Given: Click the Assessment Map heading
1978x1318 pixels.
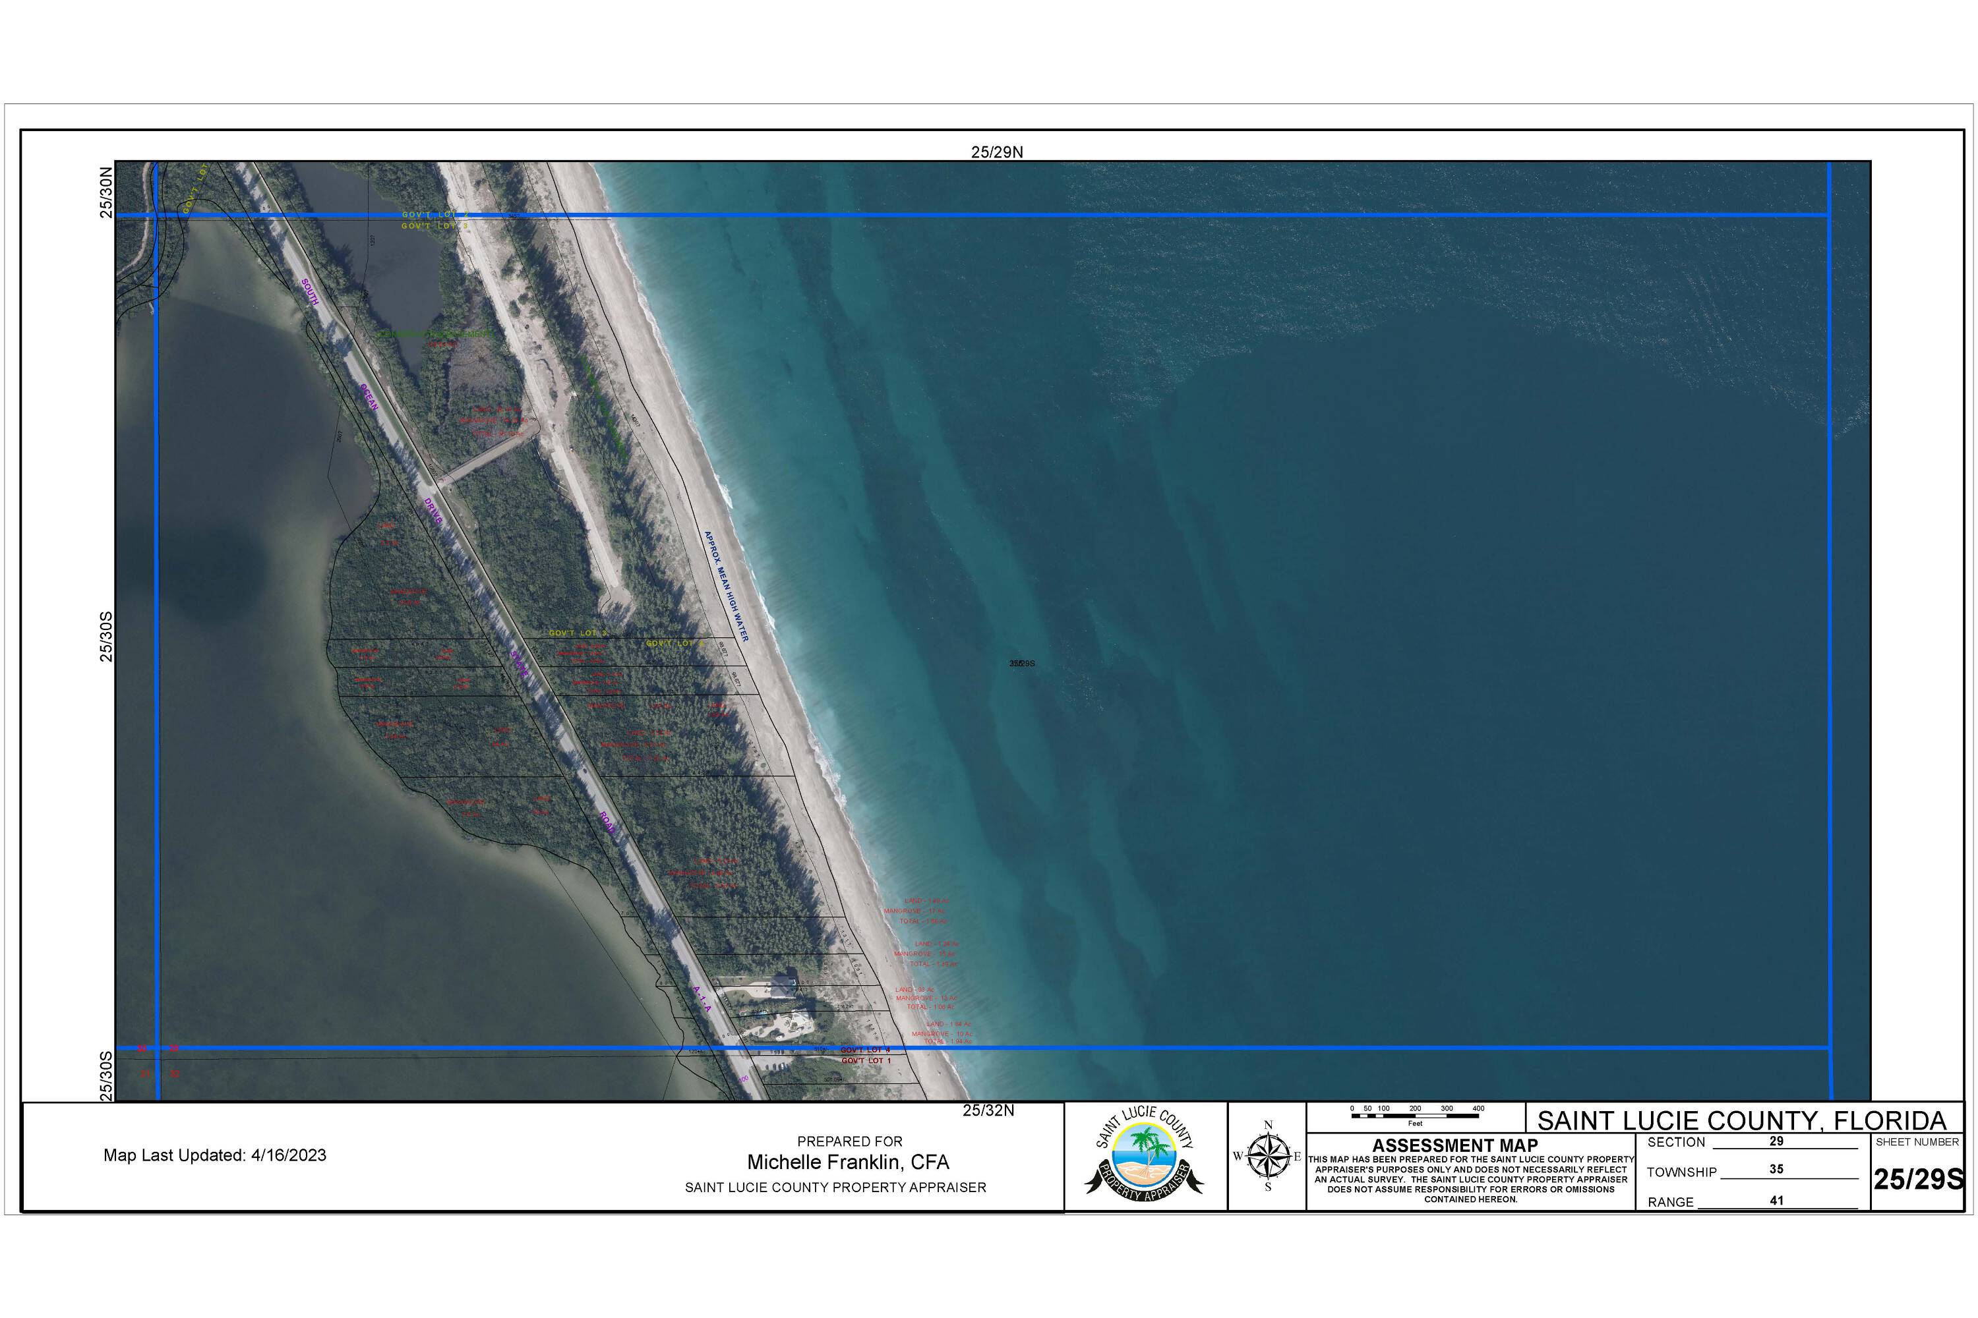Looking at the screenshot, I should point(1455,1145).
